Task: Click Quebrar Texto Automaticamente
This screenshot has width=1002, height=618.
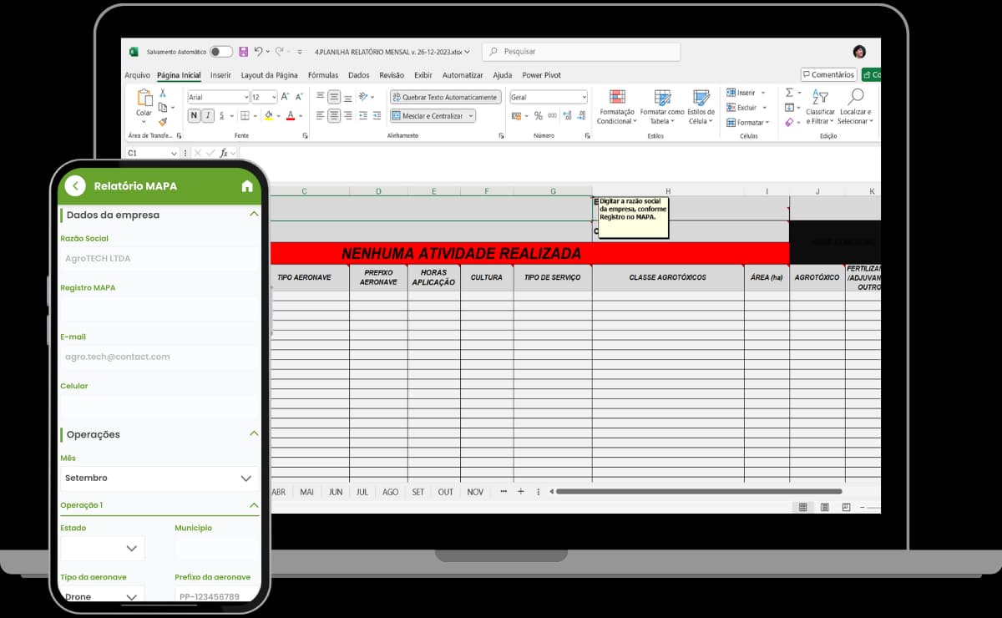Action: point(445,97)
